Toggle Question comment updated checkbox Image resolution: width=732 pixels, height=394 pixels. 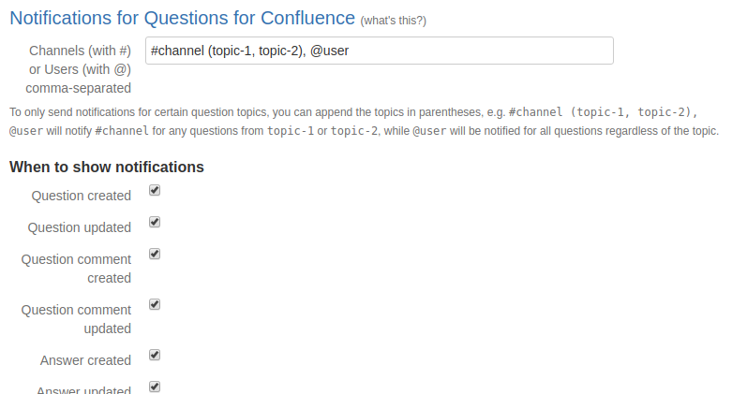155,304
